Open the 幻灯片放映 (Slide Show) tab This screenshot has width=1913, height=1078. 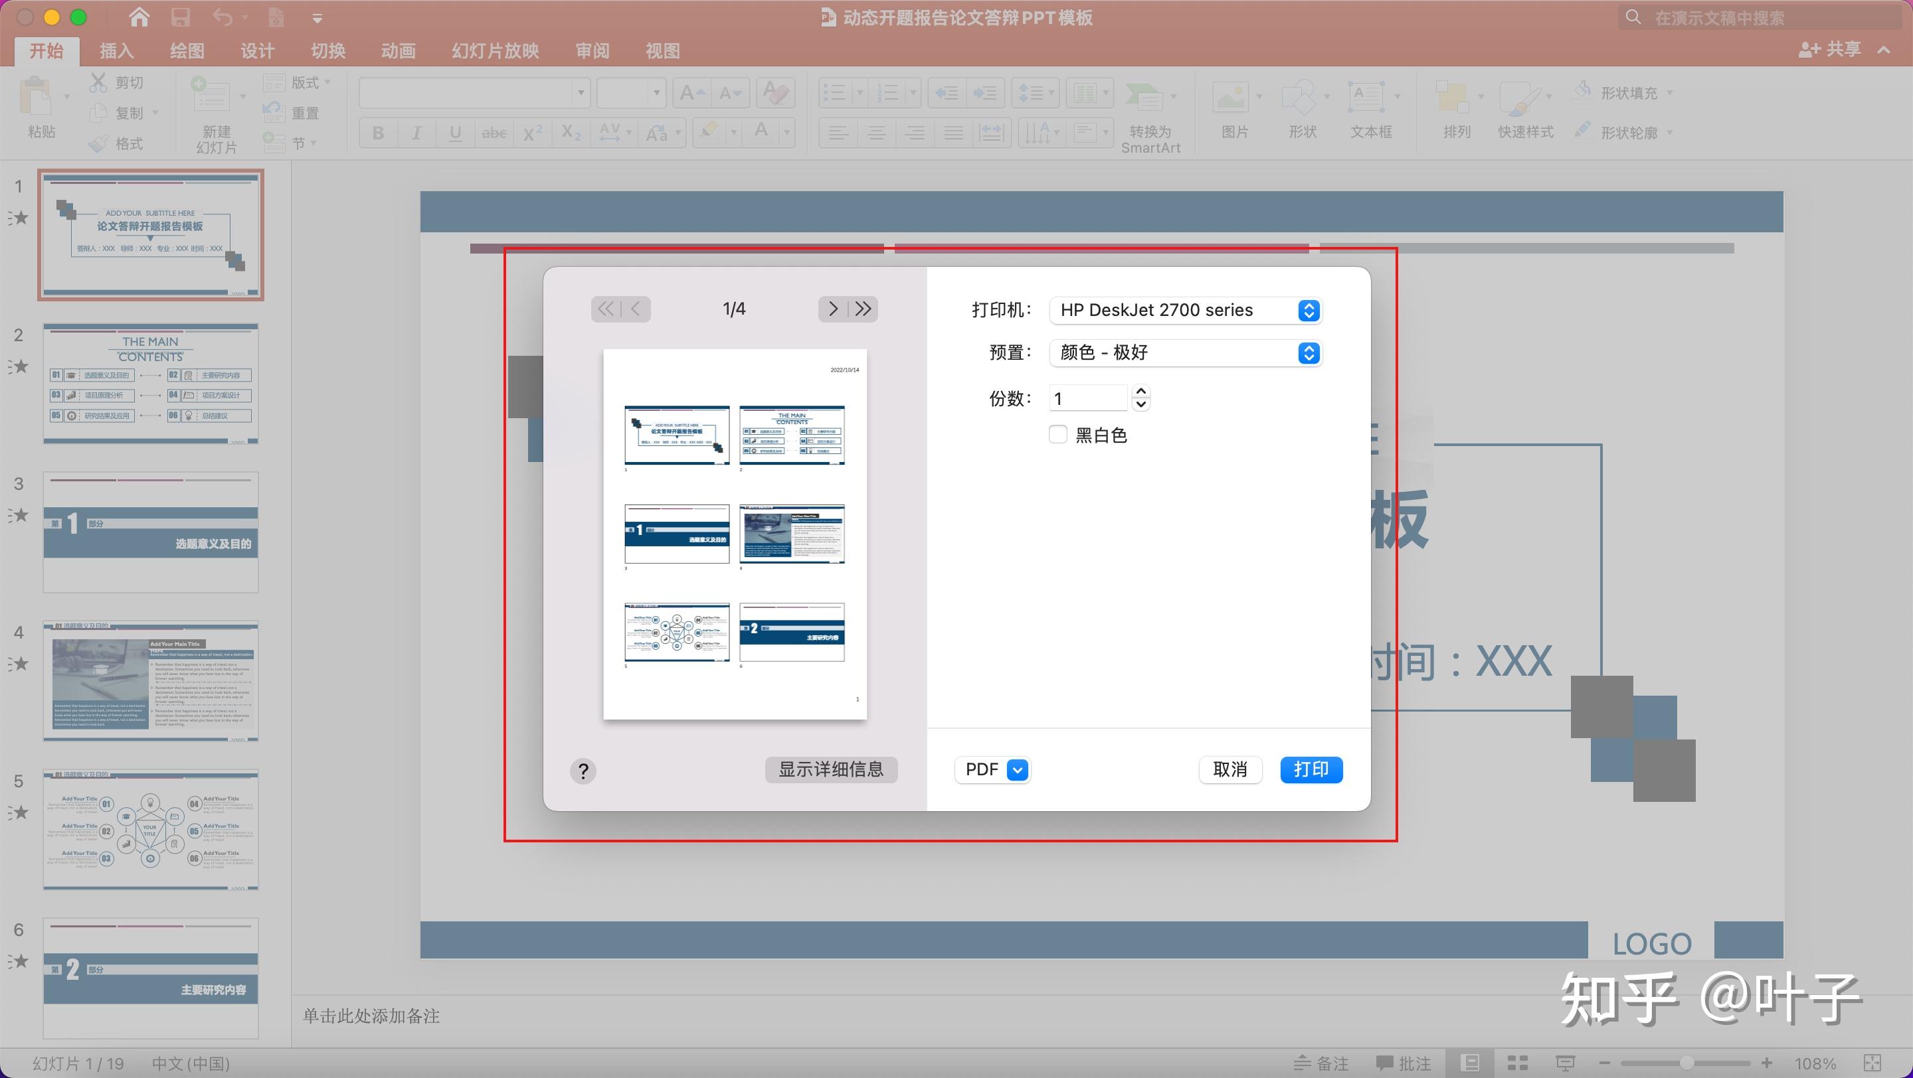(x=495, y=50)
